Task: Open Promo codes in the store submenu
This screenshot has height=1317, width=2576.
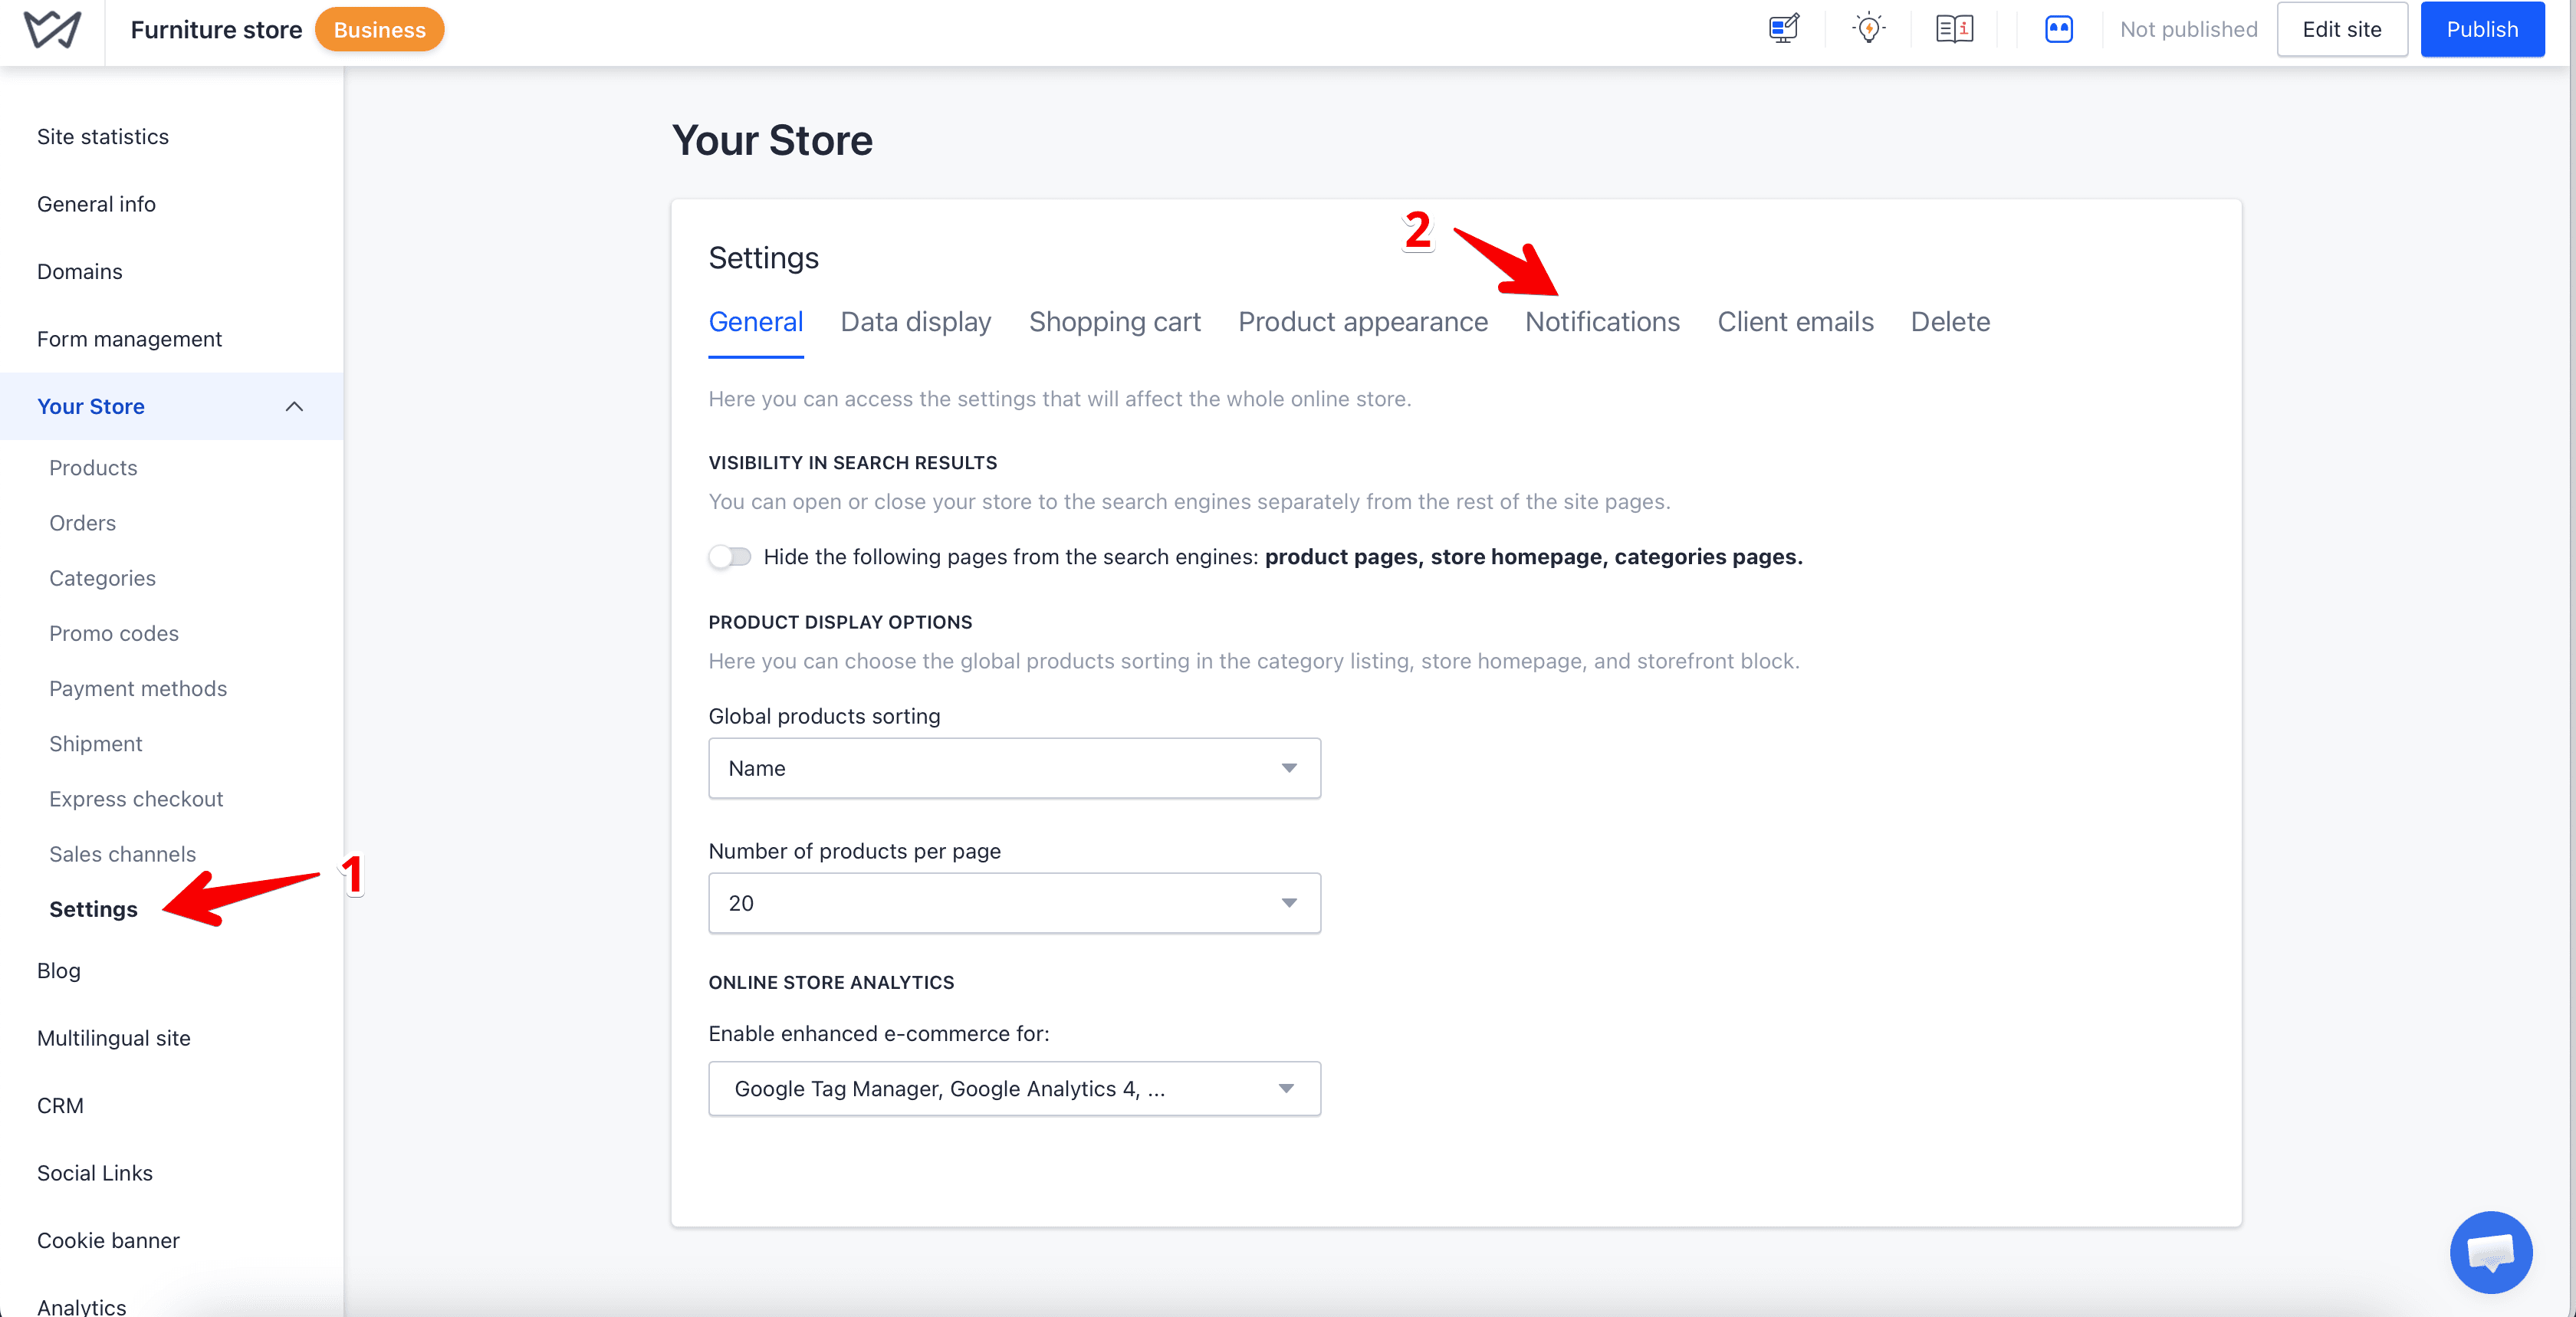Action: point(114,633)
